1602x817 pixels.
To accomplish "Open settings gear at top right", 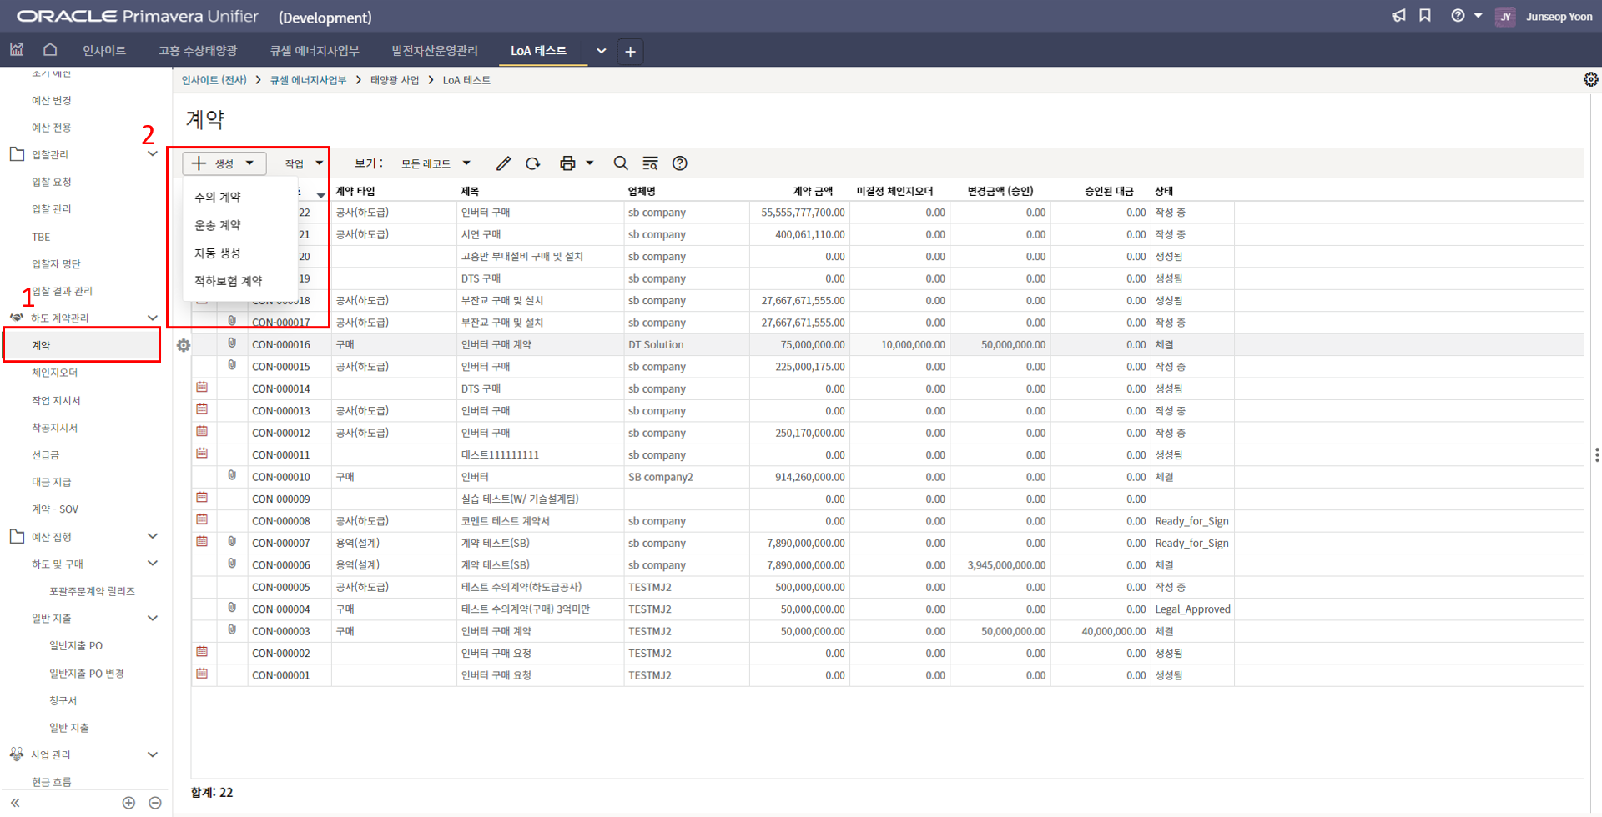I will pyautogui.click(x=1590, y=79).
